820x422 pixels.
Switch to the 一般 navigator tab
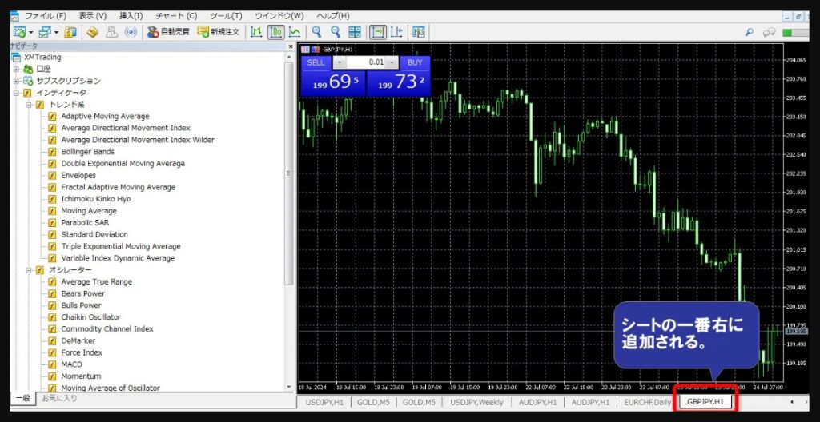tap(23, 398)
